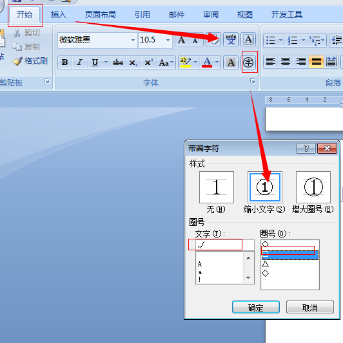Click the 剪切 cut command
Screen dimensions: 343x343
pos(26,33)
